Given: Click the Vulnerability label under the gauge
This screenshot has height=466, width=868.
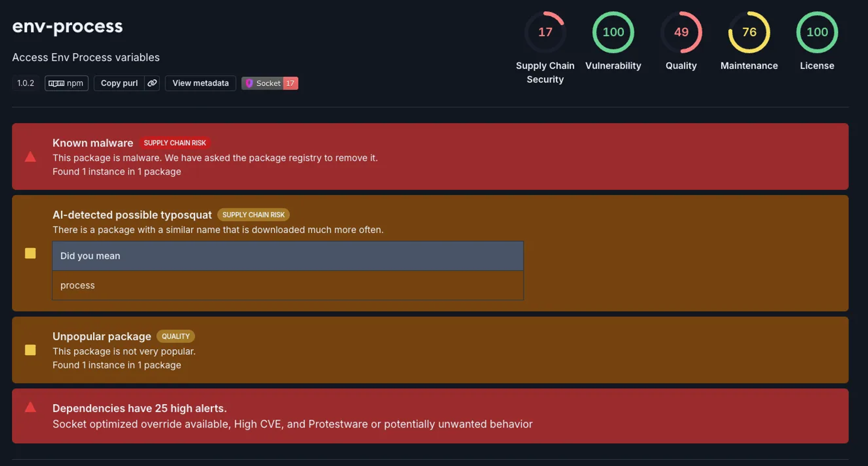Looking at the screenshot, I should 613,66.
